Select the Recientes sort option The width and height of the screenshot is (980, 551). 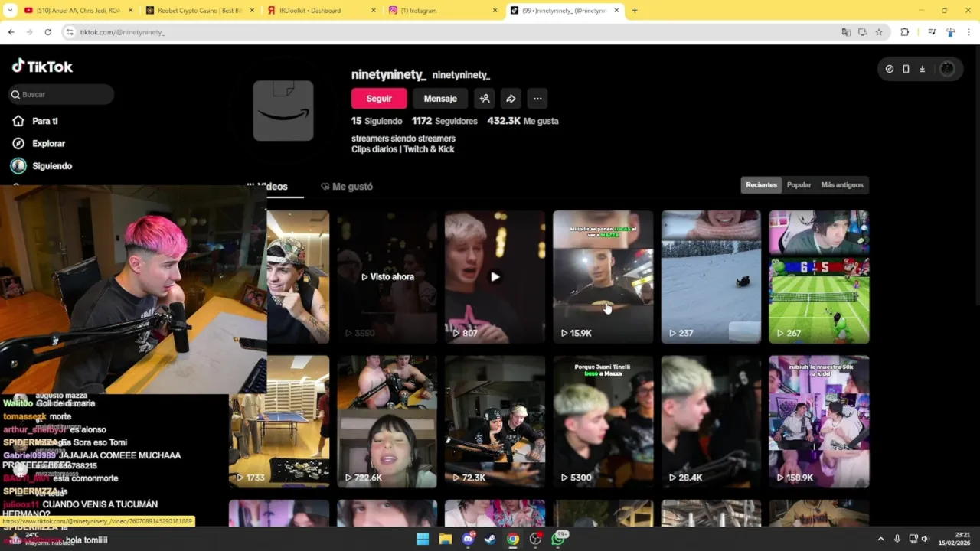761,185
